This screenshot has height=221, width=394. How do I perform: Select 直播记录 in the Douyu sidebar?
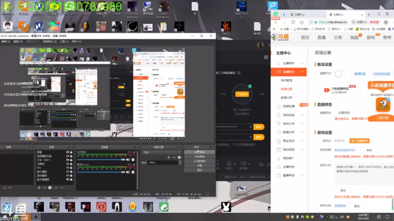(287, 97)
